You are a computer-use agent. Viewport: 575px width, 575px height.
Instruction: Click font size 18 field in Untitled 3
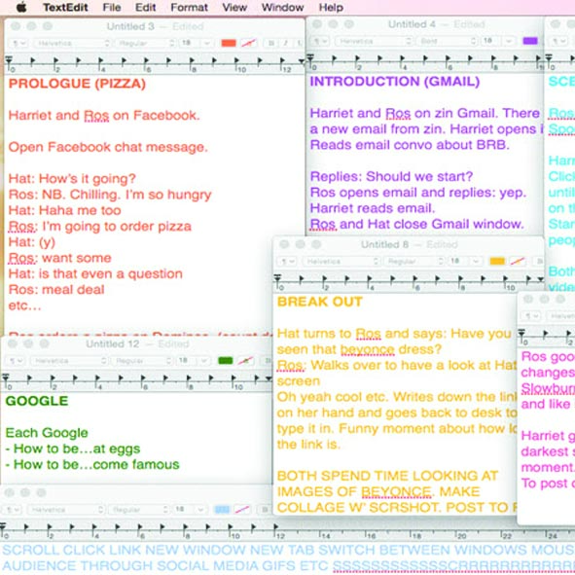tap(189, 43)
